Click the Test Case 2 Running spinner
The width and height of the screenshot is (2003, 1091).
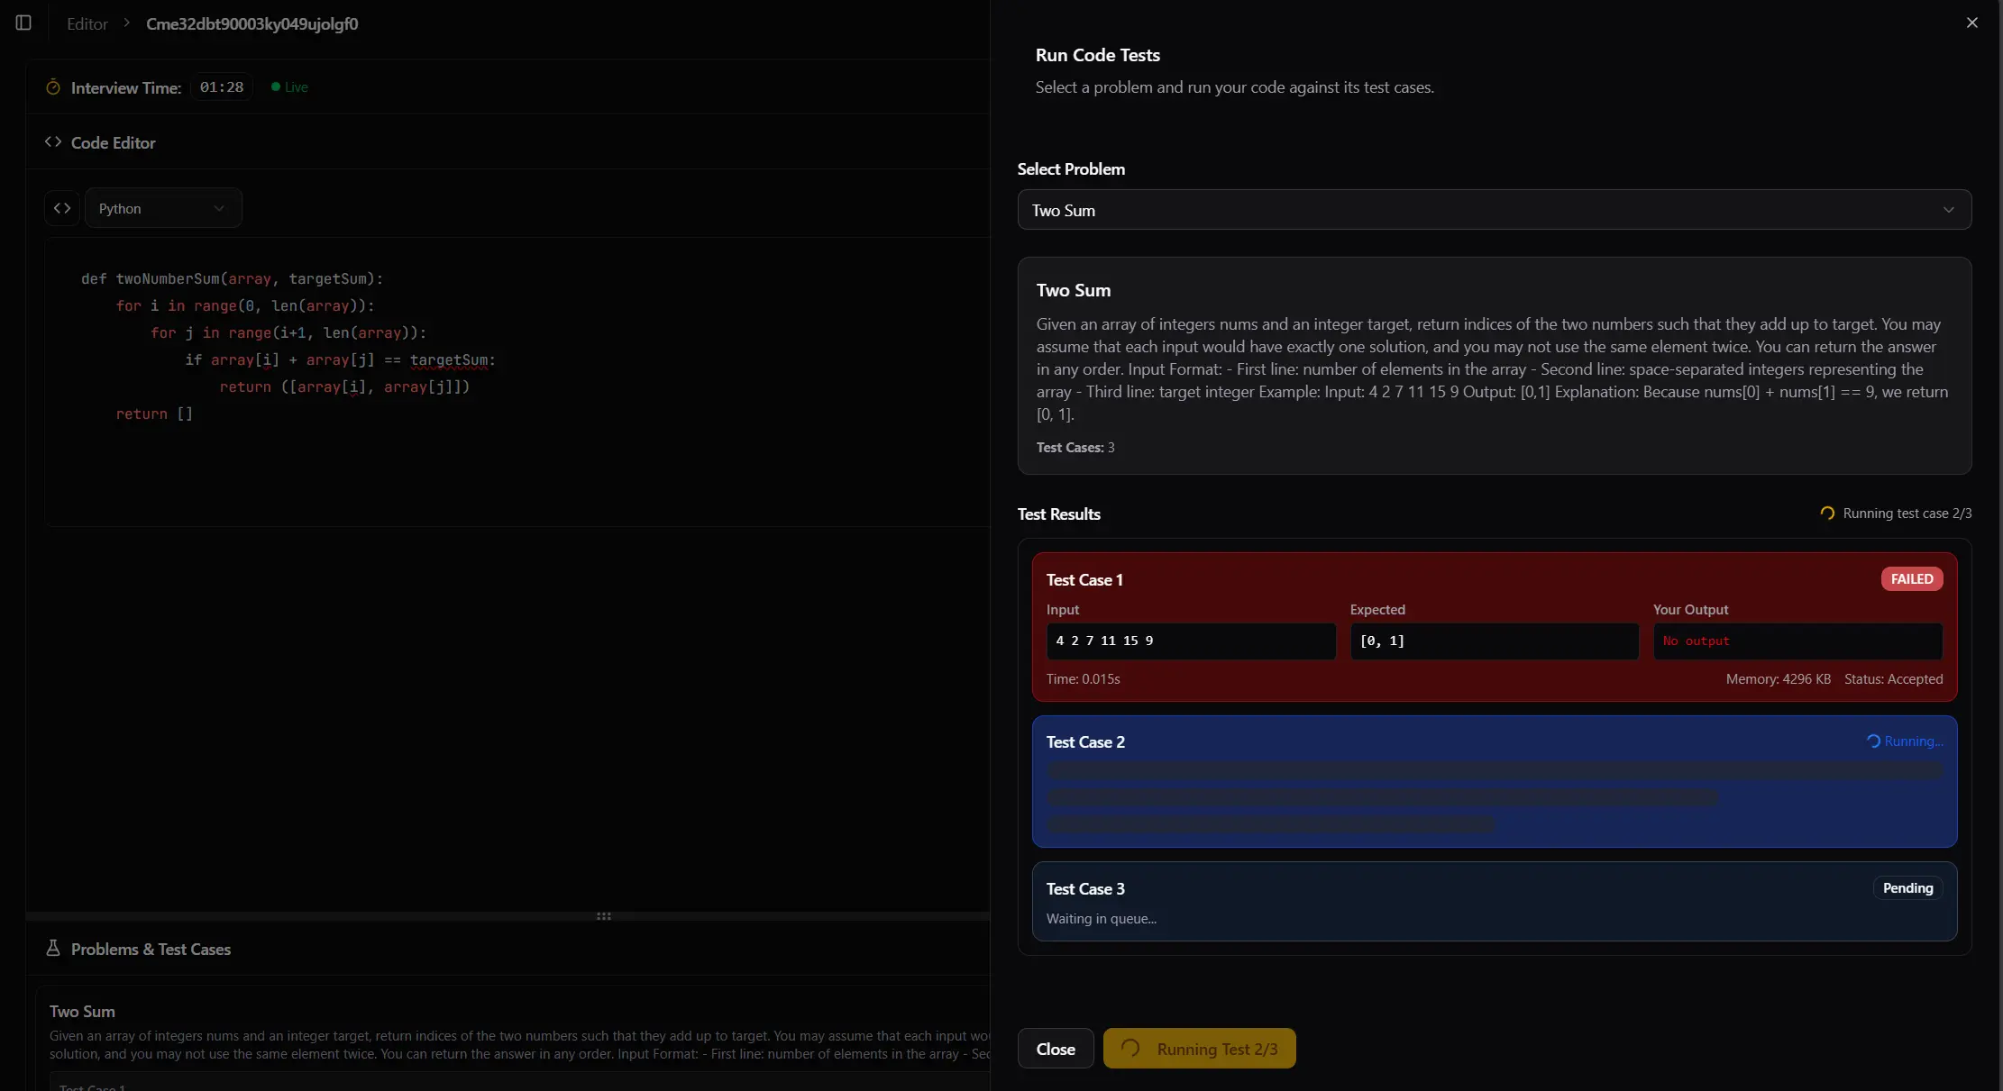(1873, 741)
